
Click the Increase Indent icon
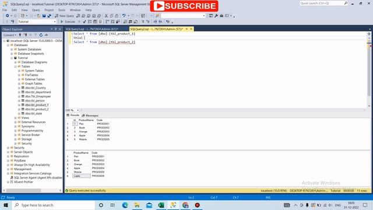click(x=161, y=22)
